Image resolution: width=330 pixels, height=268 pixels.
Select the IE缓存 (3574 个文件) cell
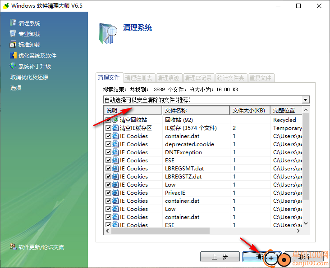191,128
